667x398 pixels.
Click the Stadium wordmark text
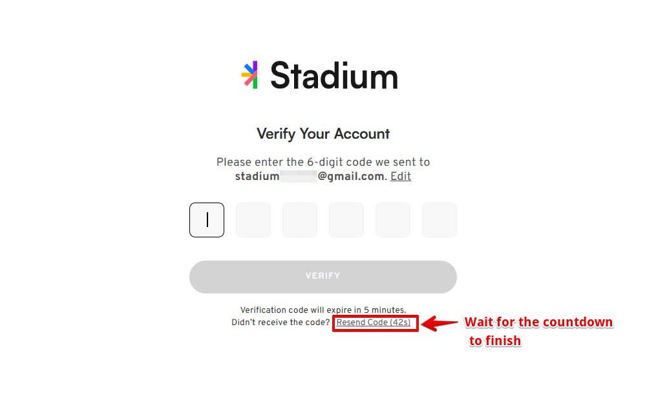[333, 75]
